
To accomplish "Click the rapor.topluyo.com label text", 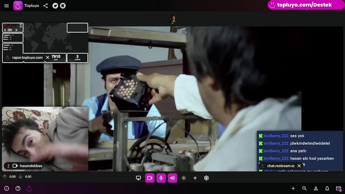I will 27,57.
